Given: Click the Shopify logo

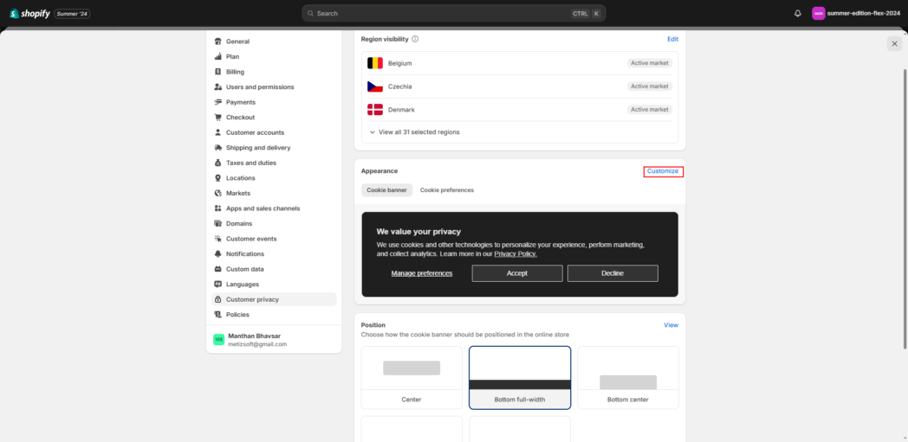Looking at the screenshot, I should tap(29, 13).
